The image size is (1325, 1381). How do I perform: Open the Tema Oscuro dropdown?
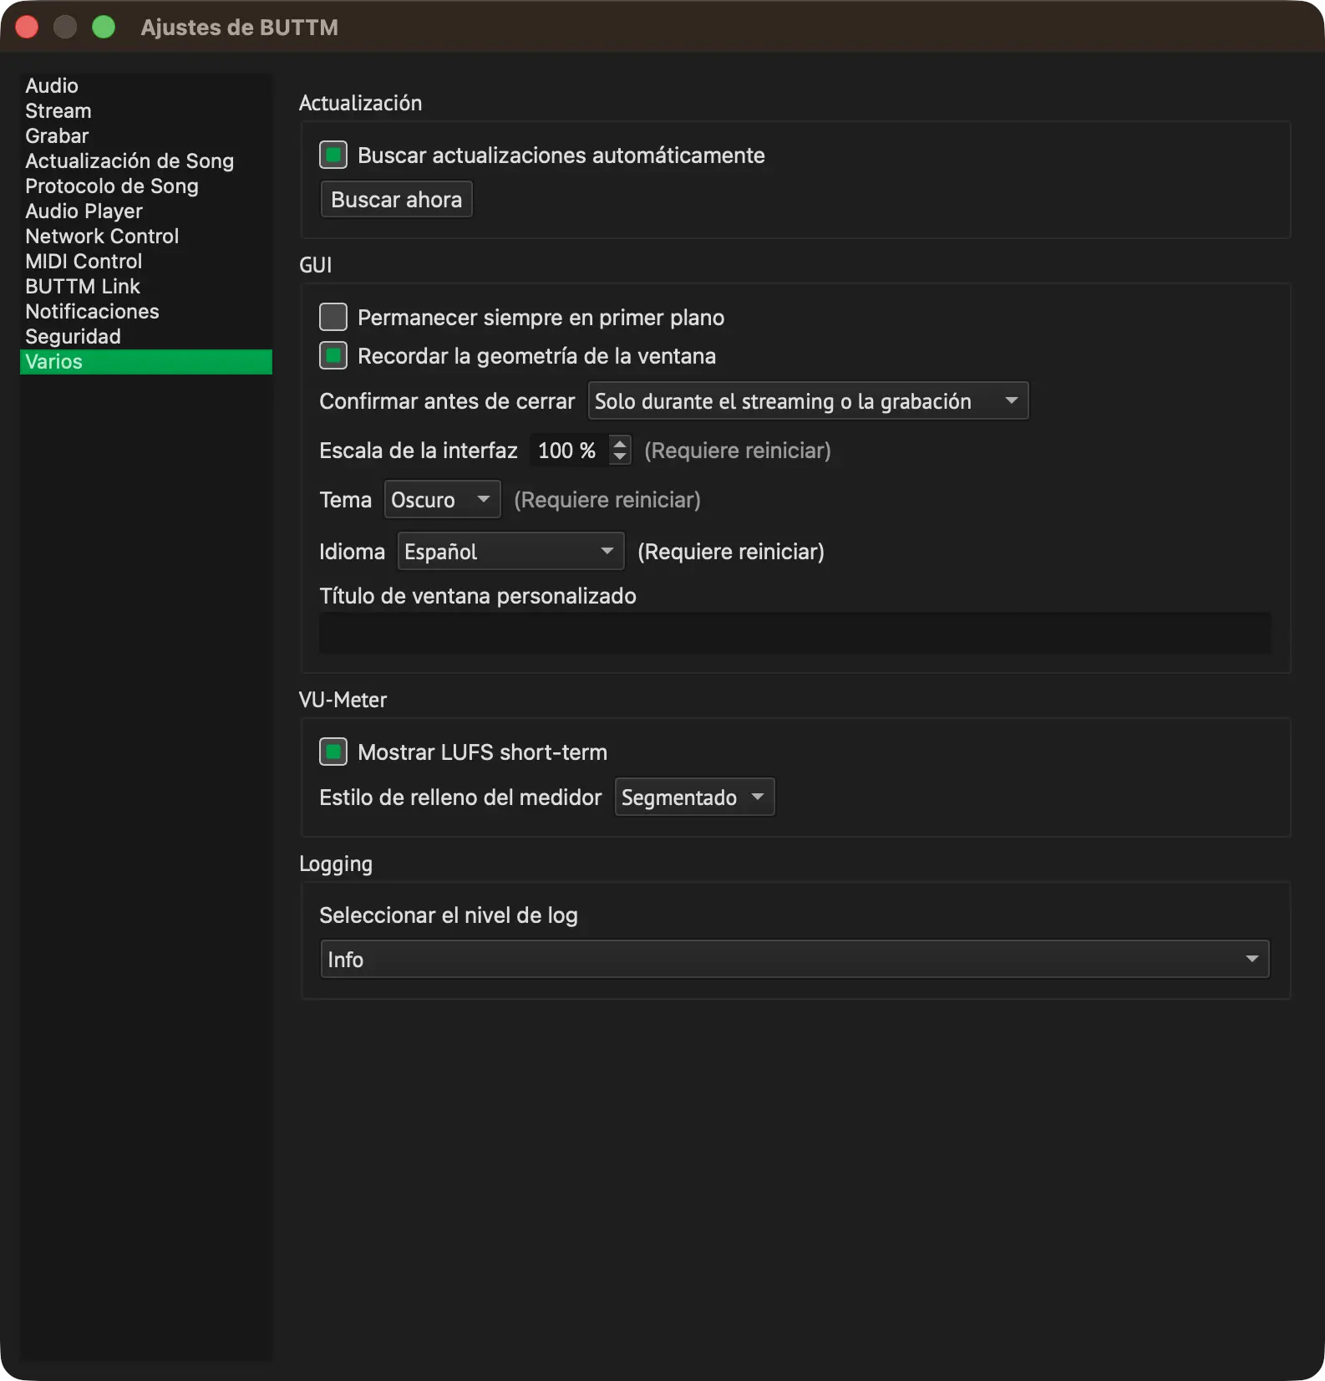click(442, 500)
